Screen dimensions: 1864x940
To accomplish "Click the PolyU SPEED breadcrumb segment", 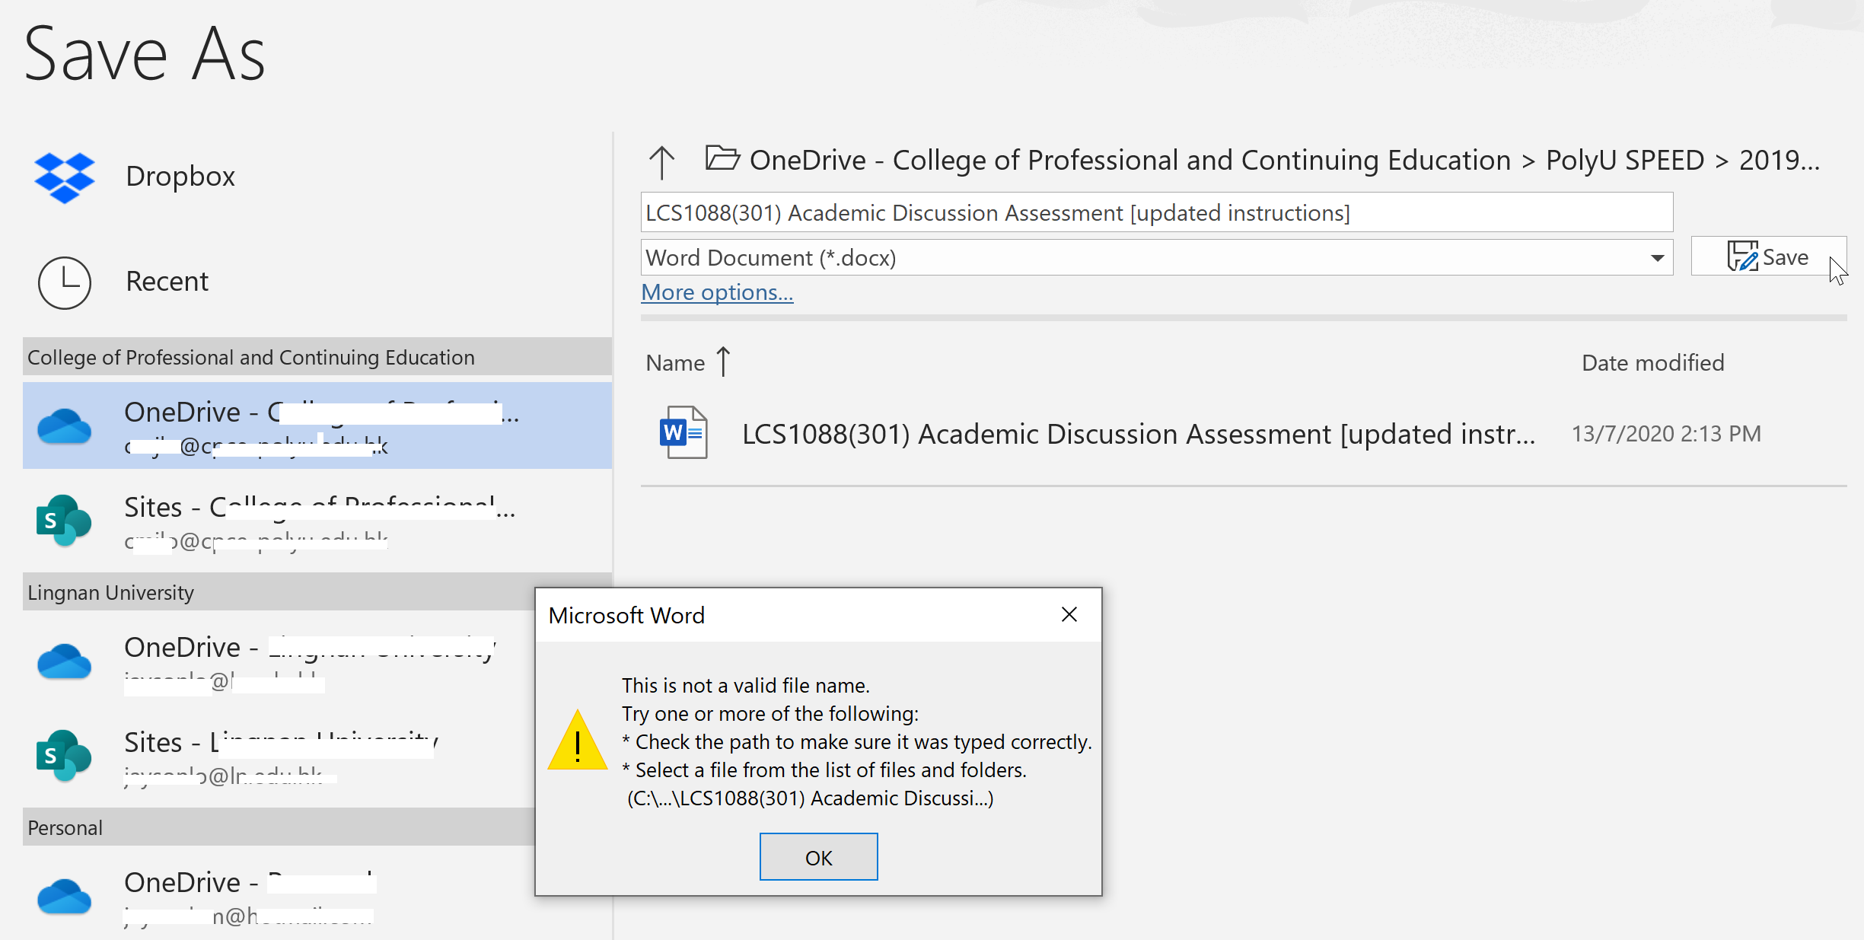I will click(1625, 160).
